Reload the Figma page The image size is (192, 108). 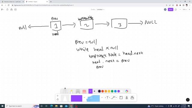click(9, 5)
